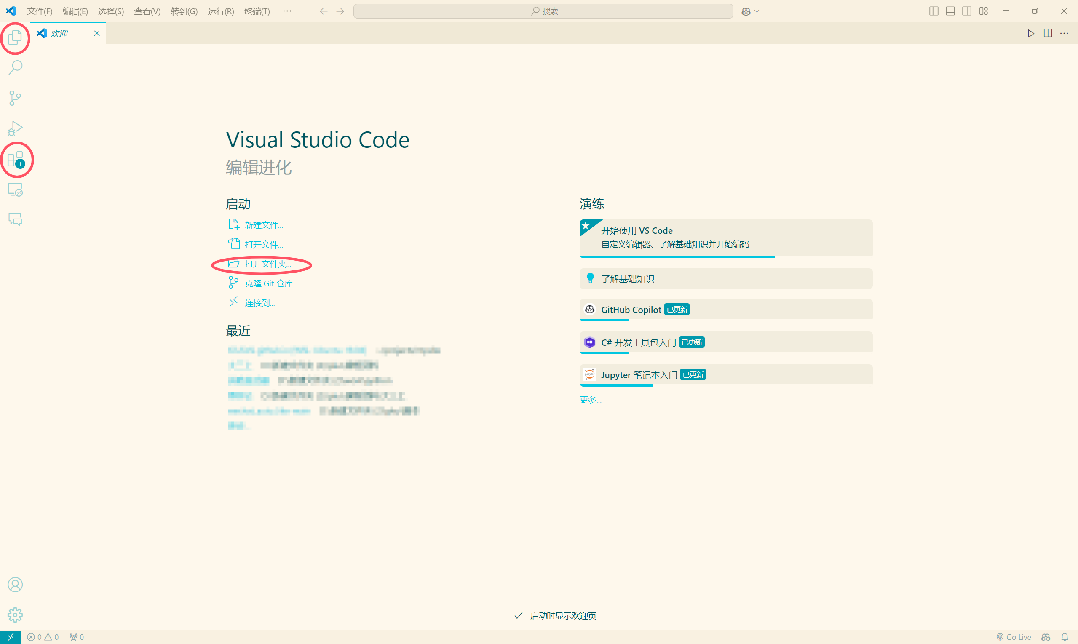Open the Accounts menu
This screenshot has height=644, width=1078.
15,585
